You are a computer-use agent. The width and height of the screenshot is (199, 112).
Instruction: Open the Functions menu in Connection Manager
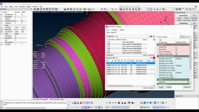pyautogui.click(x=114, y=30)
